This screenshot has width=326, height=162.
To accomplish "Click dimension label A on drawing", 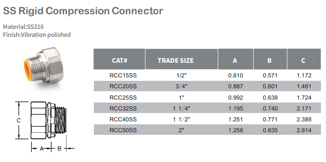I will click(x=41, y=149).
